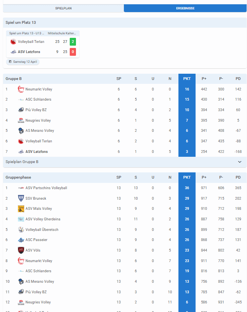Click the ASV Mals Volley logo
The width and height of the screenshot is (247, 312).
tap(21, 209)
